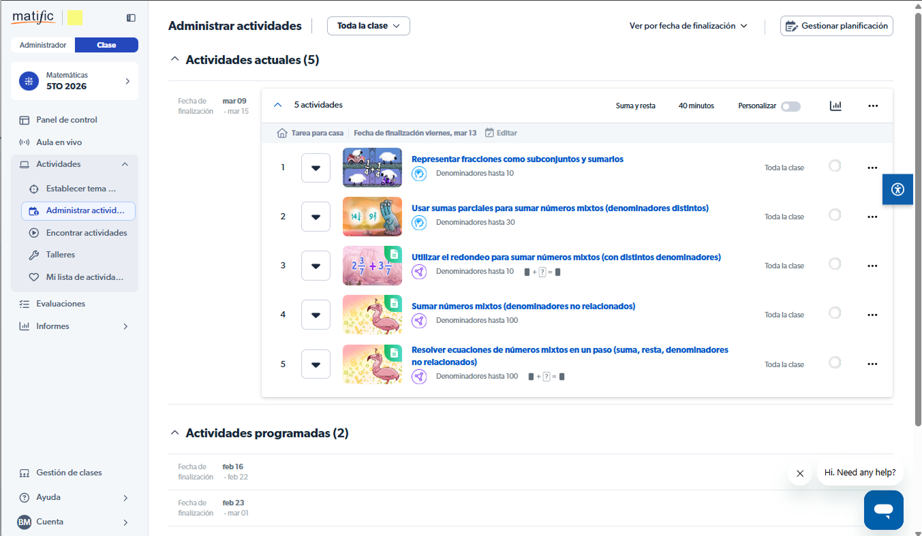Click the 'Gestionar planificación' button
922x536 pixels.
point(836,26)
